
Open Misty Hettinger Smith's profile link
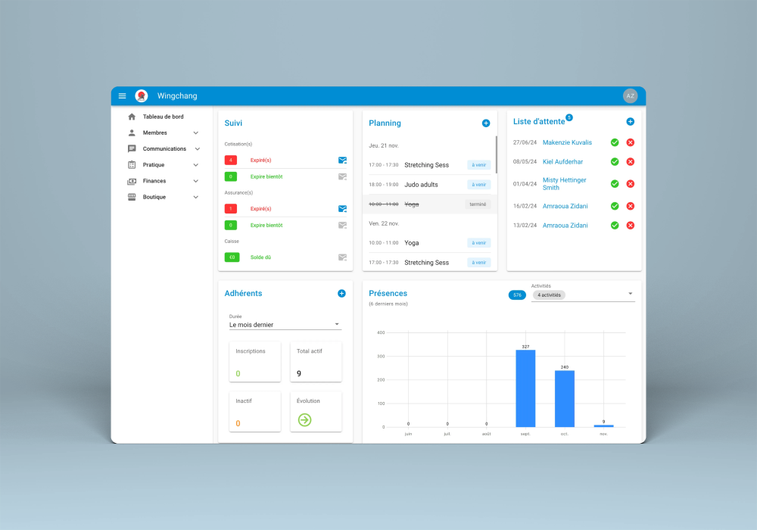coord(566,183)
